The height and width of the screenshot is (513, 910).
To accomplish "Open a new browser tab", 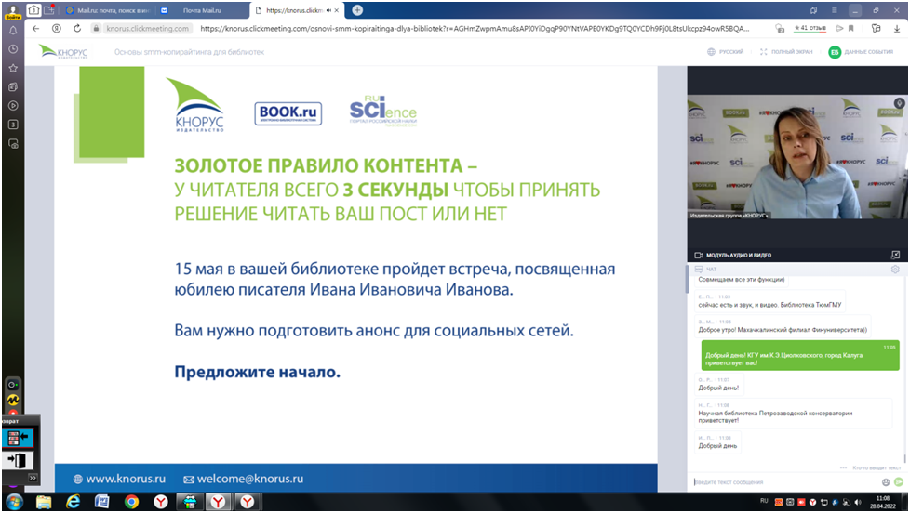I will tap(357, 10).
